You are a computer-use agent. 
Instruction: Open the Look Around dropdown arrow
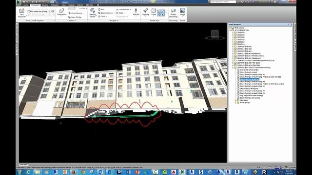click(x=131, y=10)
